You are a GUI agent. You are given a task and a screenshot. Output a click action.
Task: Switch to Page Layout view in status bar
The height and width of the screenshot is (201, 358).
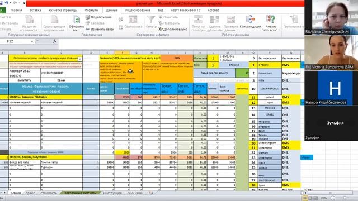click(x=310, y=198)
